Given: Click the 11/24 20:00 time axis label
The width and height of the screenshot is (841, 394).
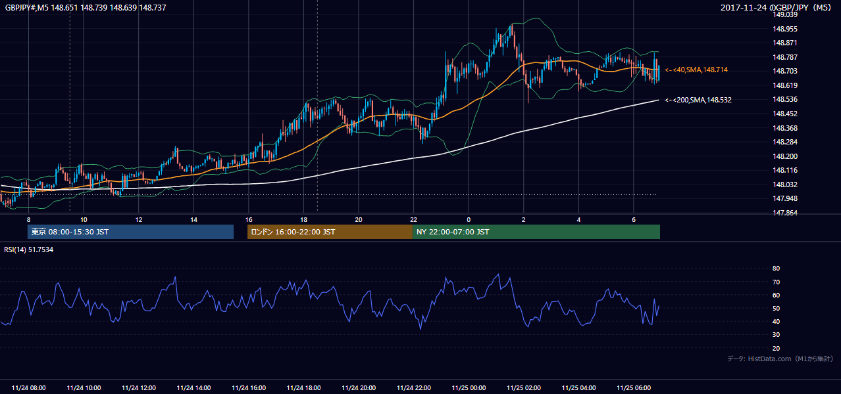Looking at the screenshot, I should click(359, 388).
